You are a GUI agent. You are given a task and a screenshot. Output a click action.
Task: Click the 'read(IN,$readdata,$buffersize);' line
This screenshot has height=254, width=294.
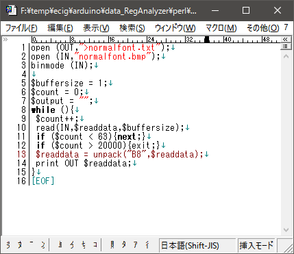(110, 128)
